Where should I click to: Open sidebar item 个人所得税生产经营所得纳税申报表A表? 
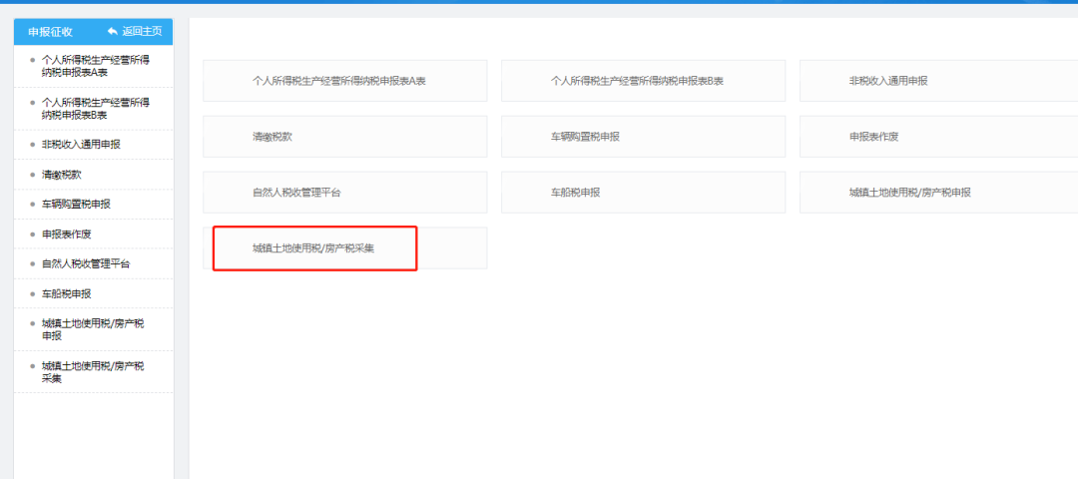[94, 66]
